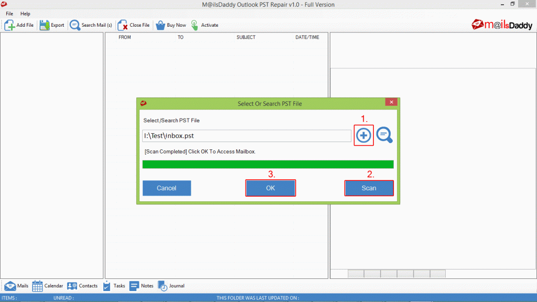This screenshot has height=302, width=537.
Task: Click the Scan Completed status message
Action: pyautogui.click(x=200, y=152)
